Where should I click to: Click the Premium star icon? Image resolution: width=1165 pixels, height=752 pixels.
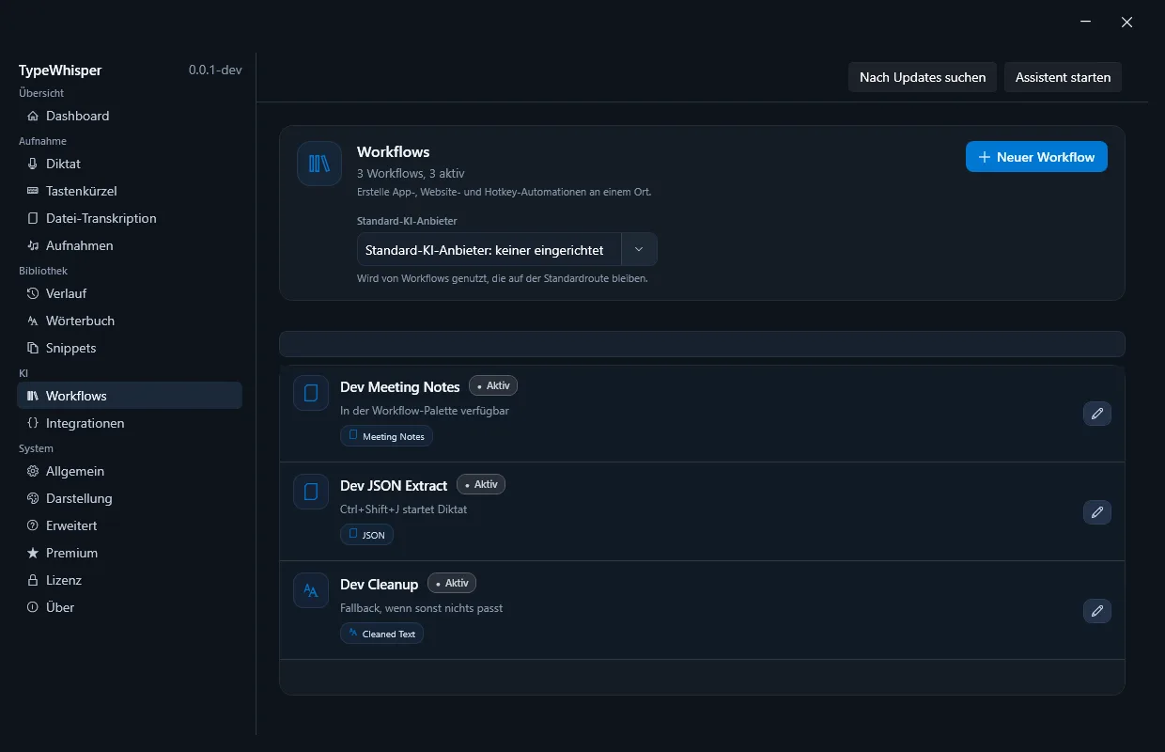34,553
